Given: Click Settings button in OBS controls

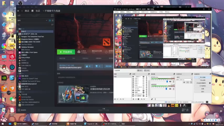Looking at the screenshot, I should 202,89.
